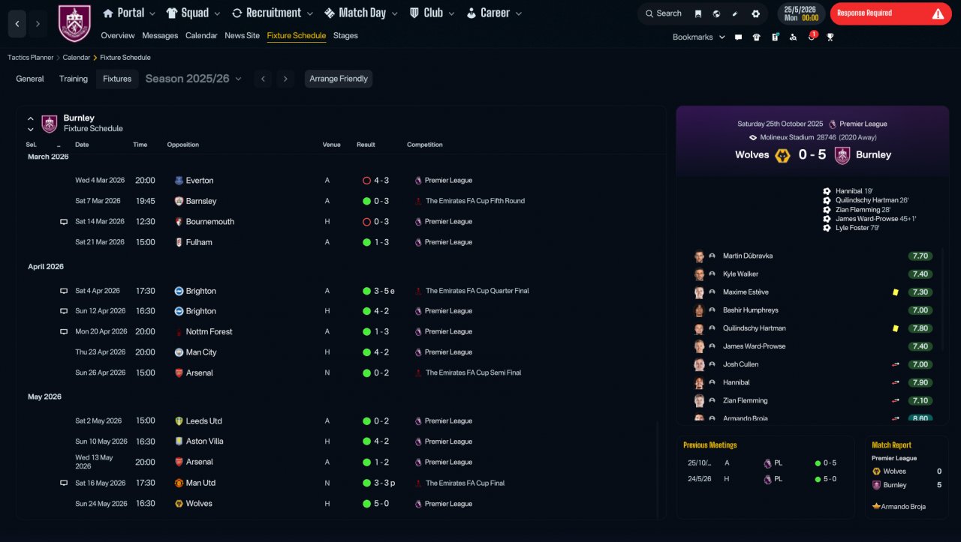Click substitution icon beside Josh Cullen
The image size is (961, 542).
895,364
